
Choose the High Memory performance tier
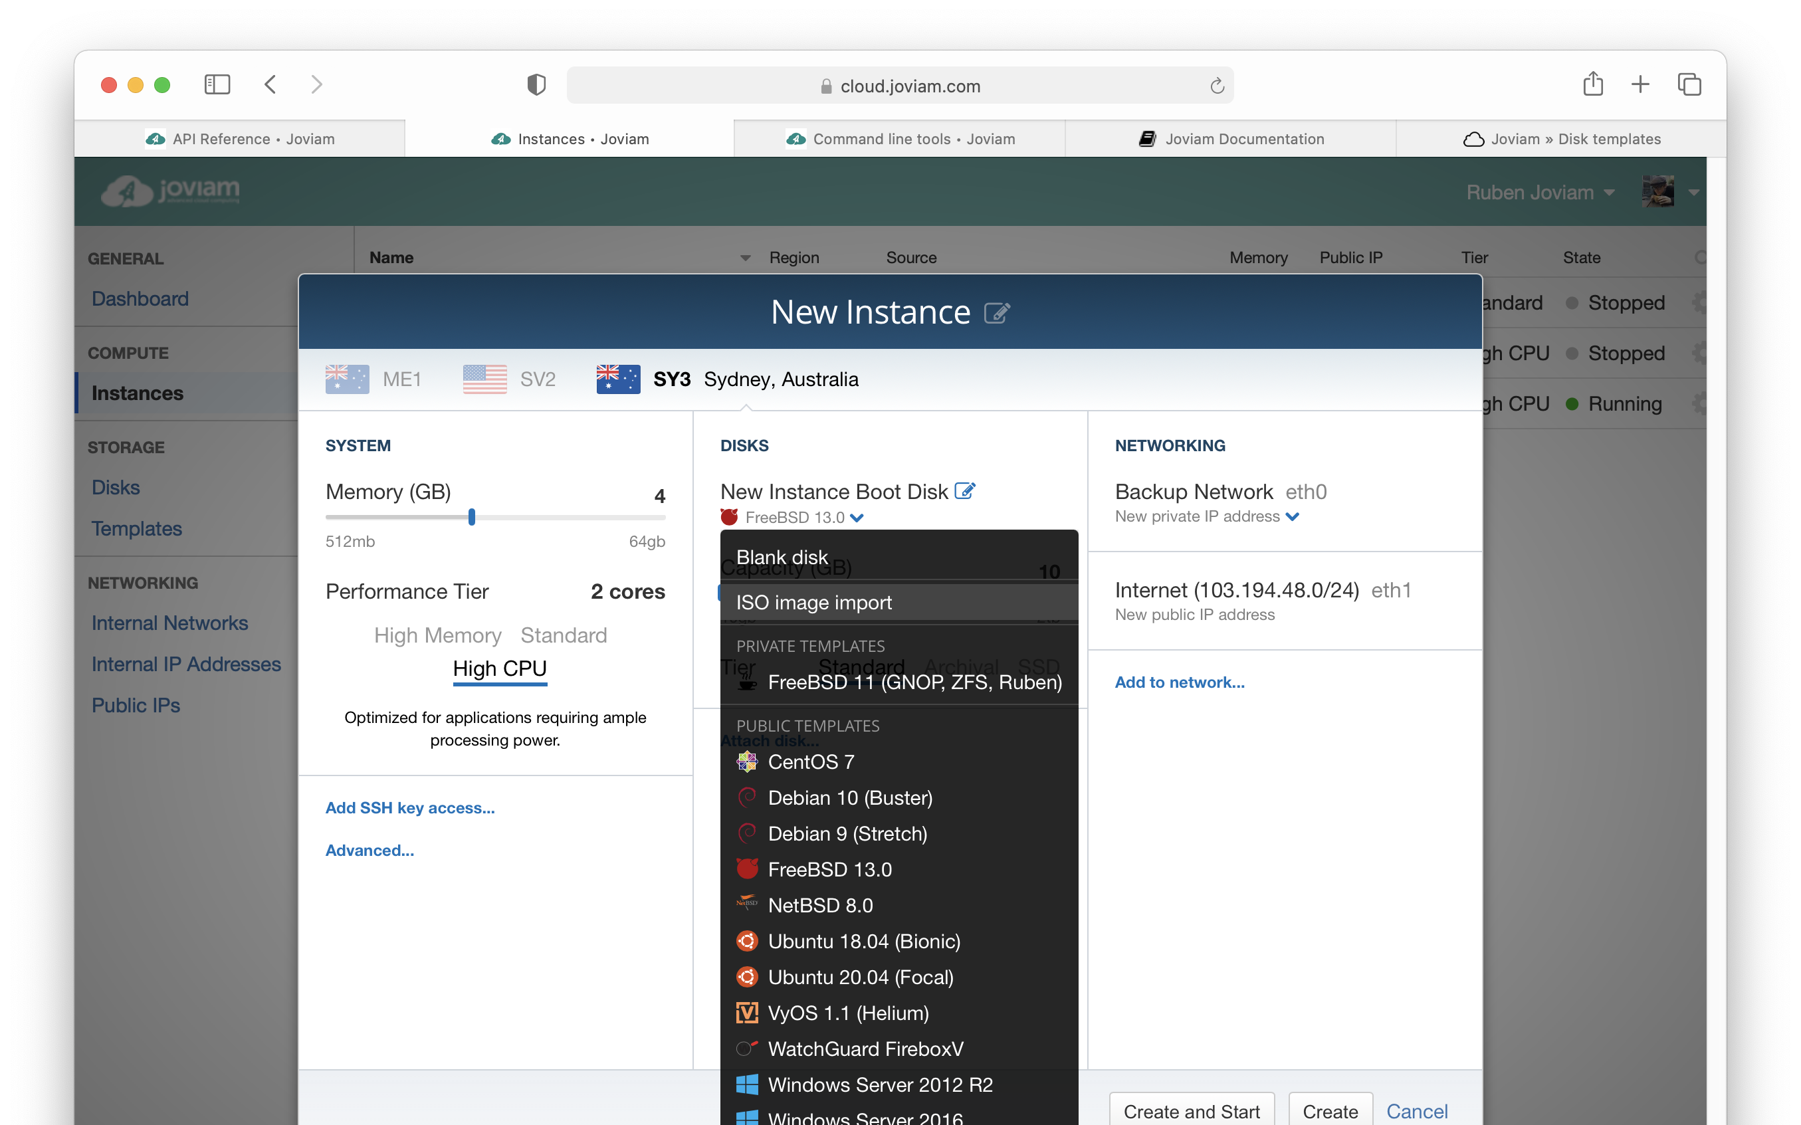[x=437, y=635]
